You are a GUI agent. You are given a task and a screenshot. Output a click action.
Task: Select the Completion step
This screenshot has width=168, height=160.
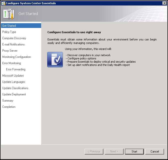pyautogui.click(x=9, y=107)
